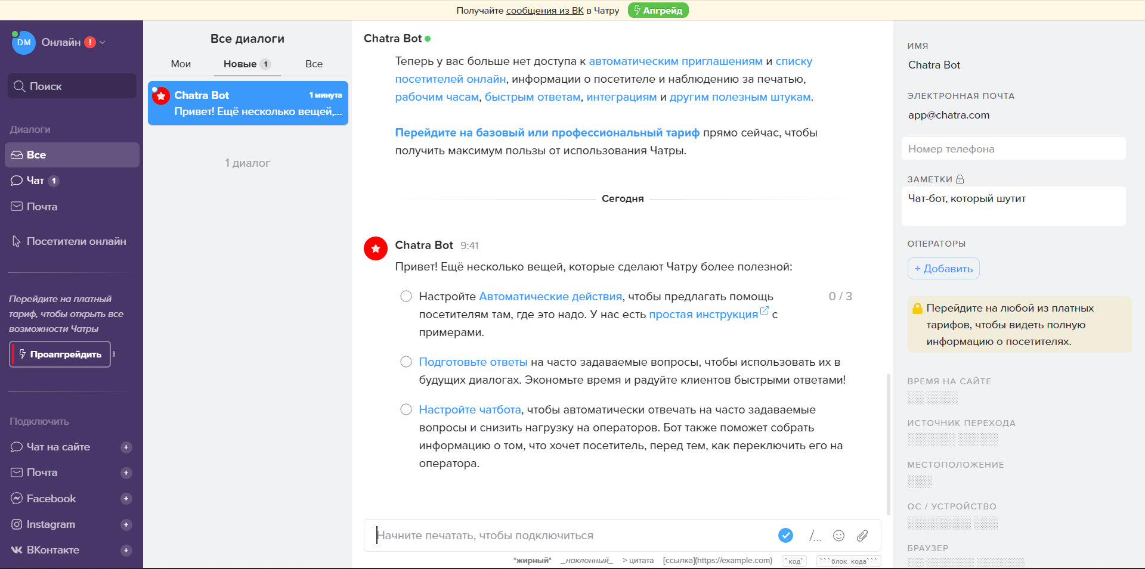The image size is (1145, 569).
Task: Check the Автоматические действия task radio
Action: (x=406, y=296)
